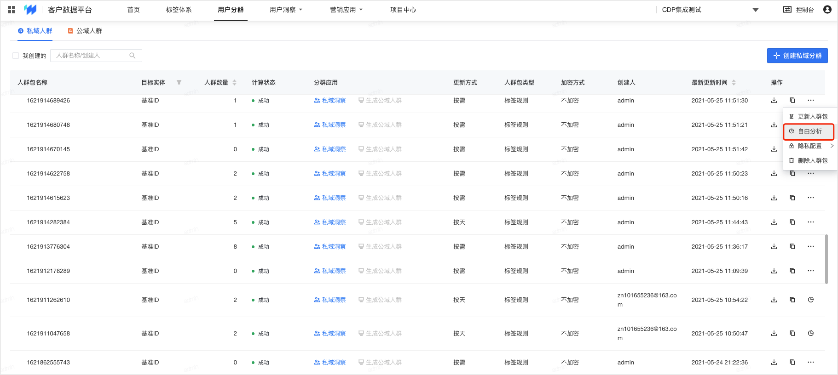Click the search magnifier in 人群名称 field
The width and height of the screenshot is (838, 375).
pyautogui.click(x=133, y=56)
